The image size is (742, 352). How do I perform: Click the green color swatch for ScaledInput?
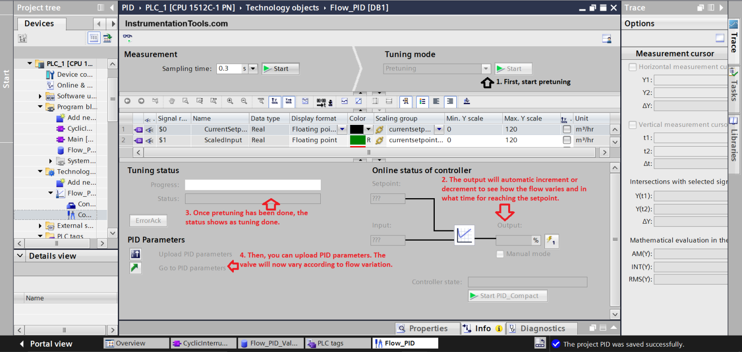coord(357,140)
